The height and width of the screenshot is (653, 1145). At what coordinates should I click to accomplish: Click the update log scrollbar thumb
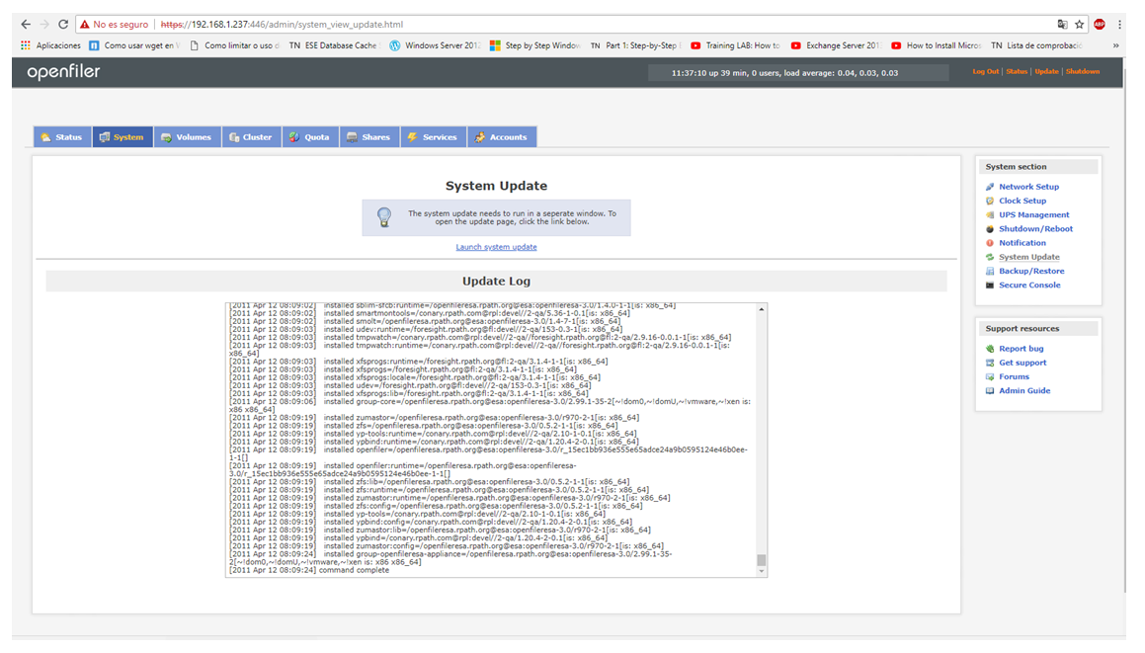(x=762, y=559)
